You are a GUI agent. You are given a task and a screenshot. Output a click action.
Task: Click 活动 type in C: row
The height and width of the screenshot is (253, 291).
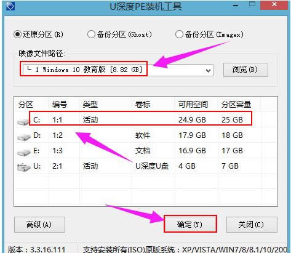[90, 120]
